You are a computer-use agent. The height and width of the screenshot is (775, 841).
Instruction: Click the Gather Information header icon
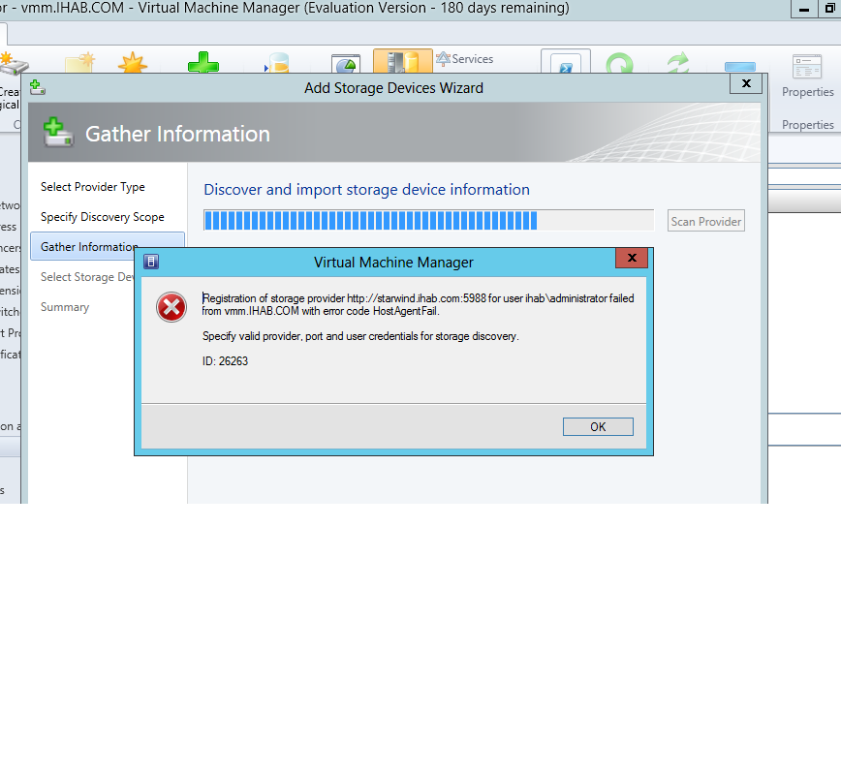coord(58,133)
